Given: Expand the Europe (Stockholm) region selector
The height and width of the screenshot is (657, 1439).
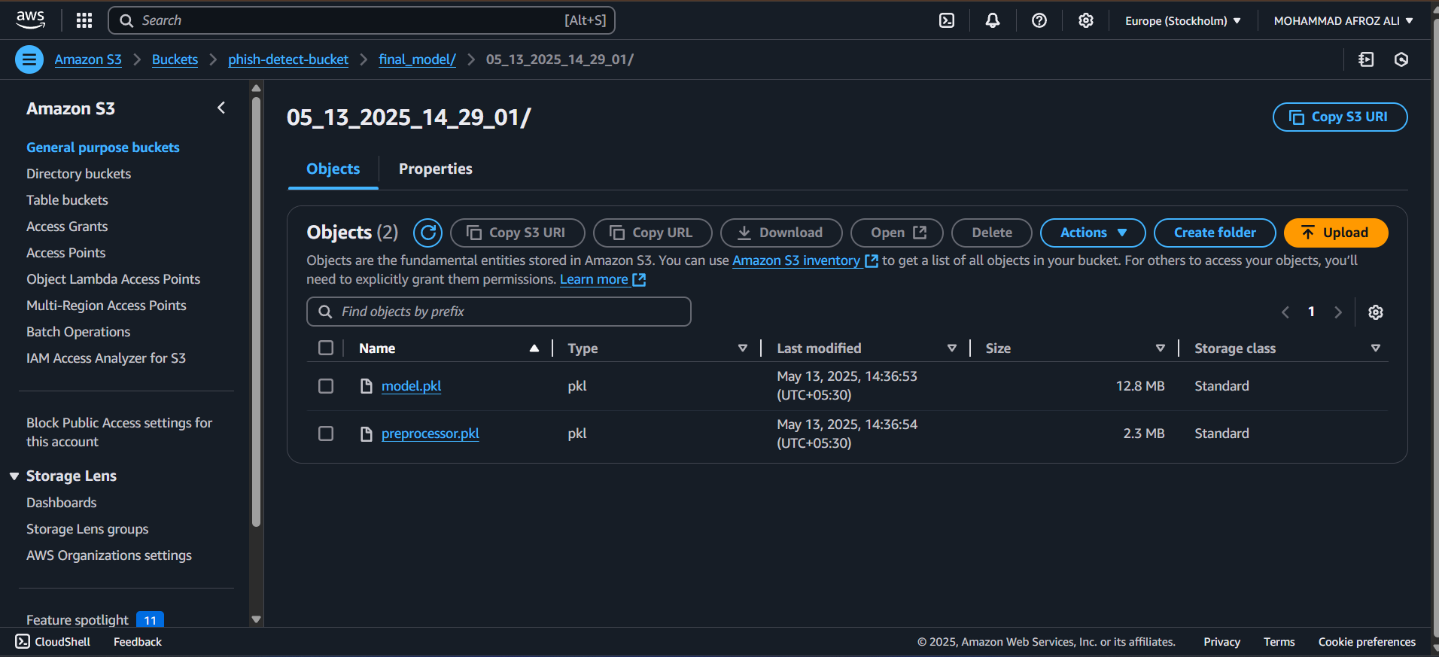Looking at the screenshot, I should pos(1182,20).
